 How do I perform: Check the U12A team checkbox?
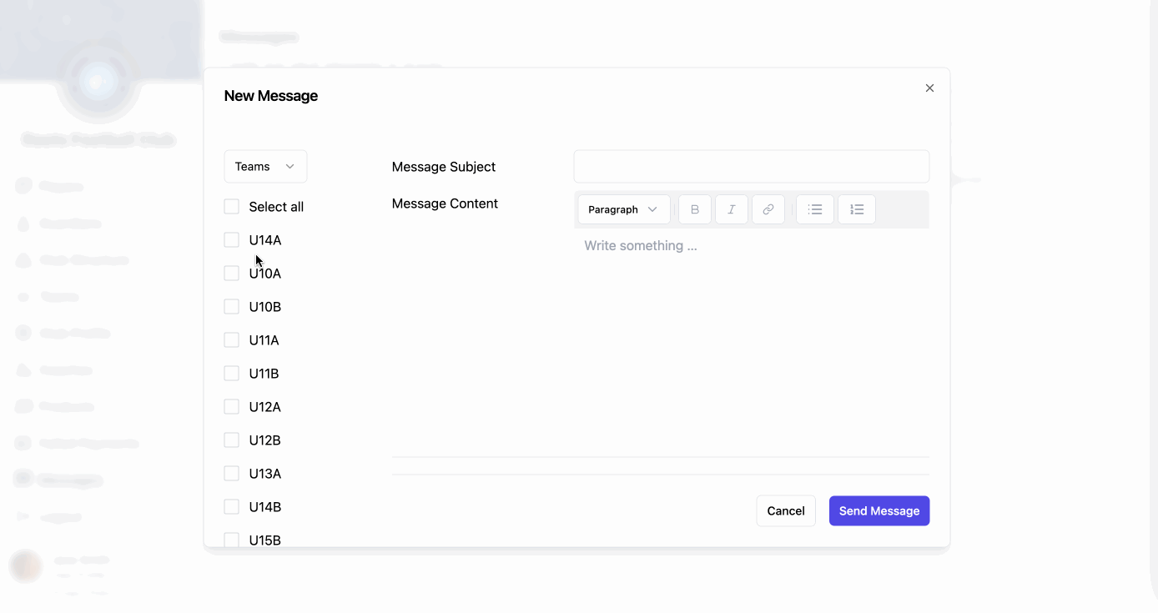click(232, 406)
